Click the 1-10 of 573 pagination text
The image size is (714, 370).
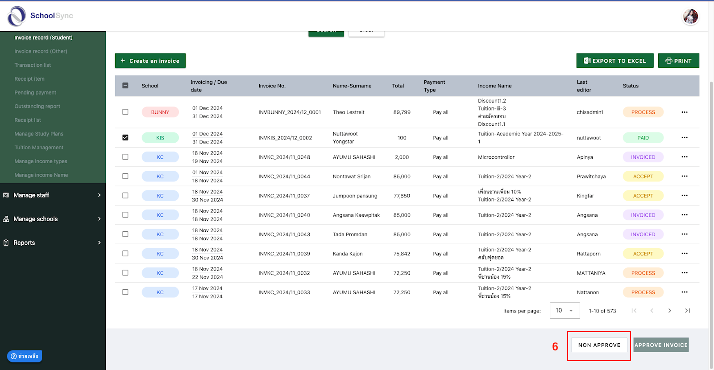[x=602, y=311]
